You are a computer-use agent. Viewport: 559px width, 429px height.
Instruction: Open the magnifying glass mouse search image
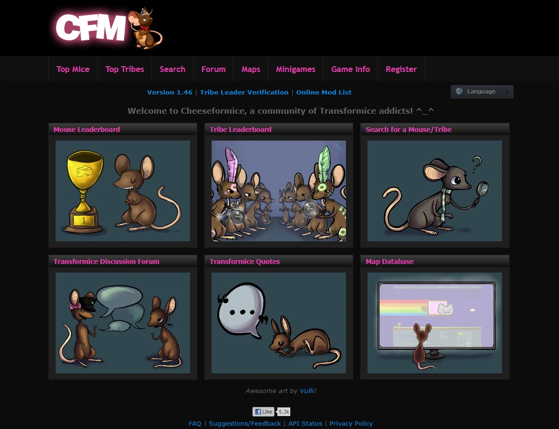(435, 191)
